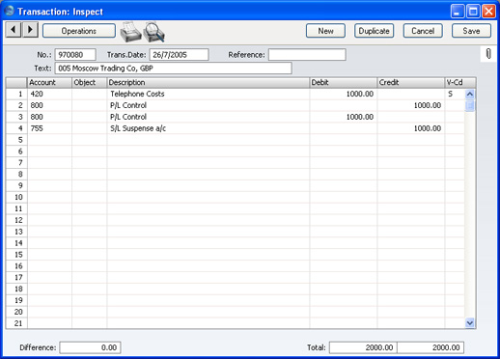Go to the next record arrow
The width and height of the screenshot is (500, 359).
pos(30,30)
